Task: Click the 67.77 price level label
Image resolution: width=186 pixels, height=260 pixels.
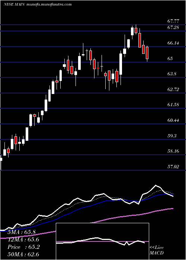Action: point(173,21)
